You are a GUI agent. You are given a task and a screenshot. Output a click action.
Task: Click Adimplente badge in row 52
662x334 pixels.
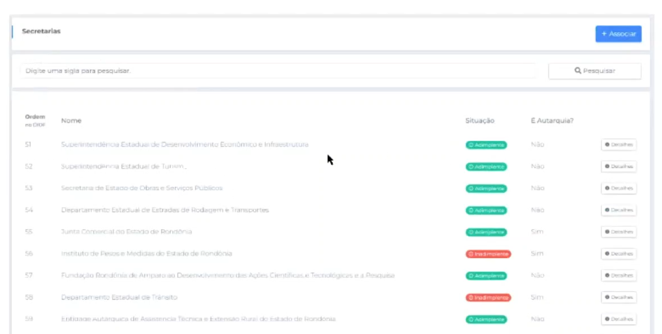pos(487,167)
